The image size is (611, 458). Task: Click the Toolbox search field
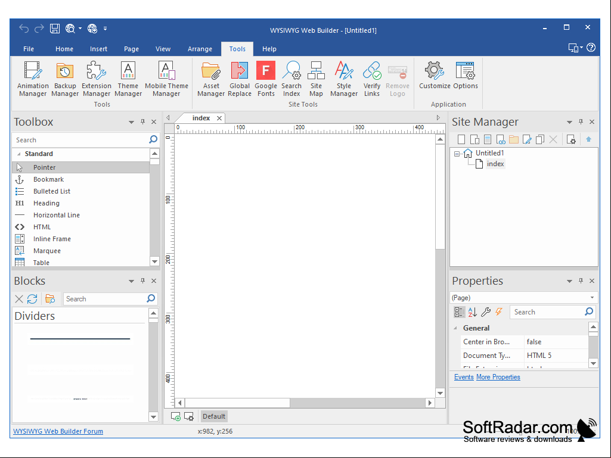tap(80, 140)
